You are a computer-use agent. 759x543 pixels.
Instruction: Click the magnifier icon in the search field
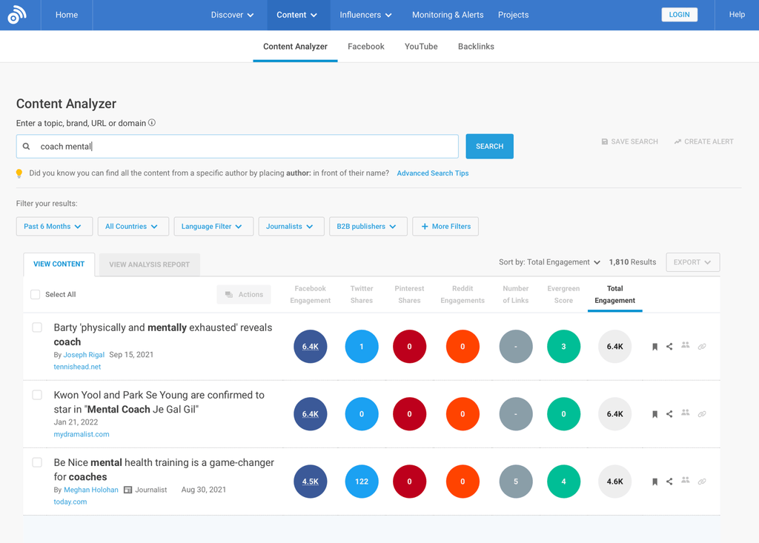point(27,146)
